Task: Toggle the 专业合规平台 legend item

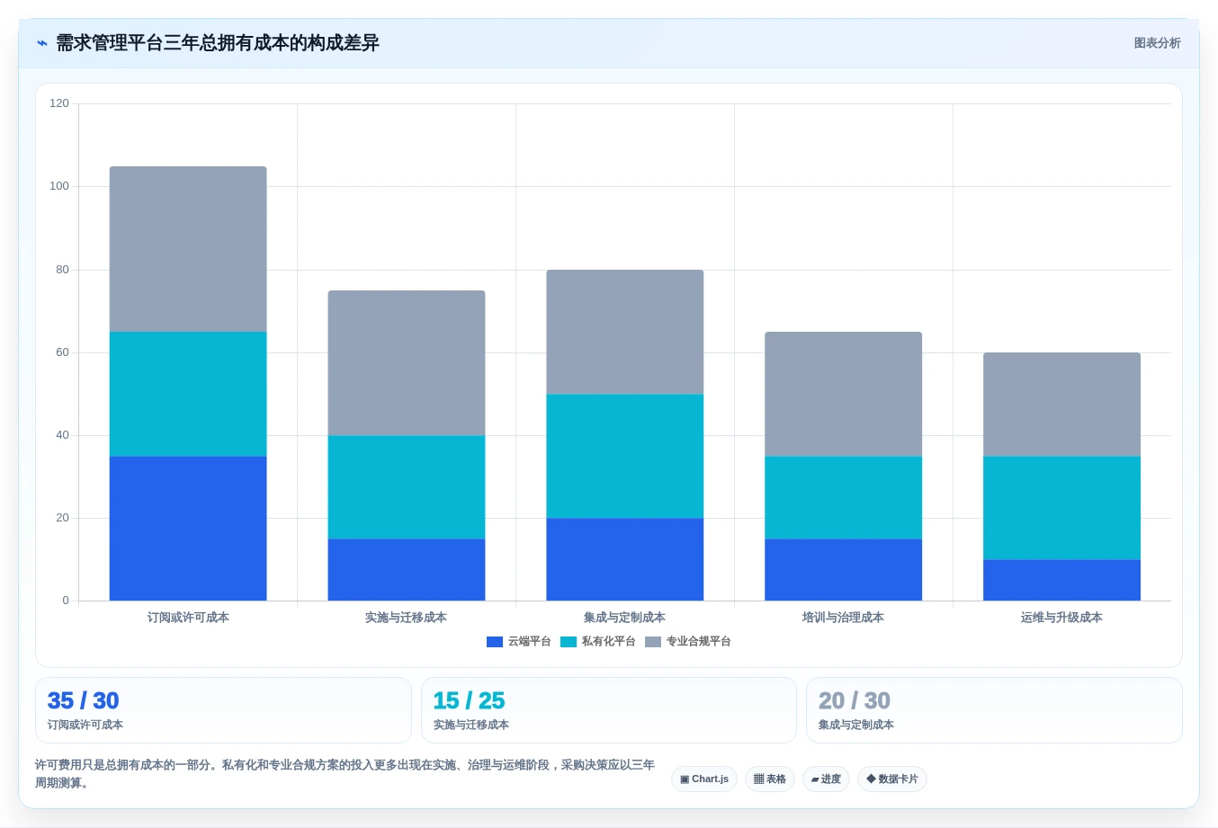Action: click(688, 642)
